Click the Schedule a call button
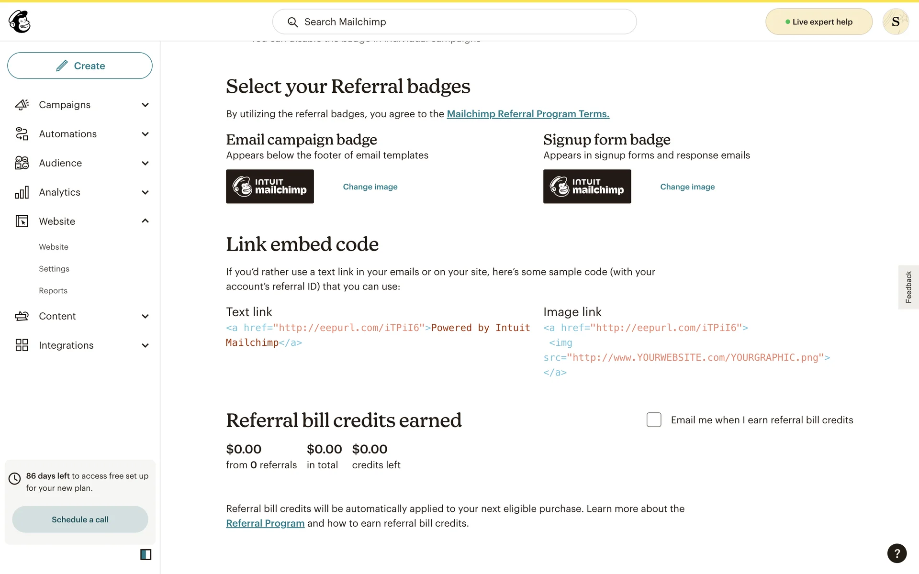919x574 pixels. [x=80, y=519]
